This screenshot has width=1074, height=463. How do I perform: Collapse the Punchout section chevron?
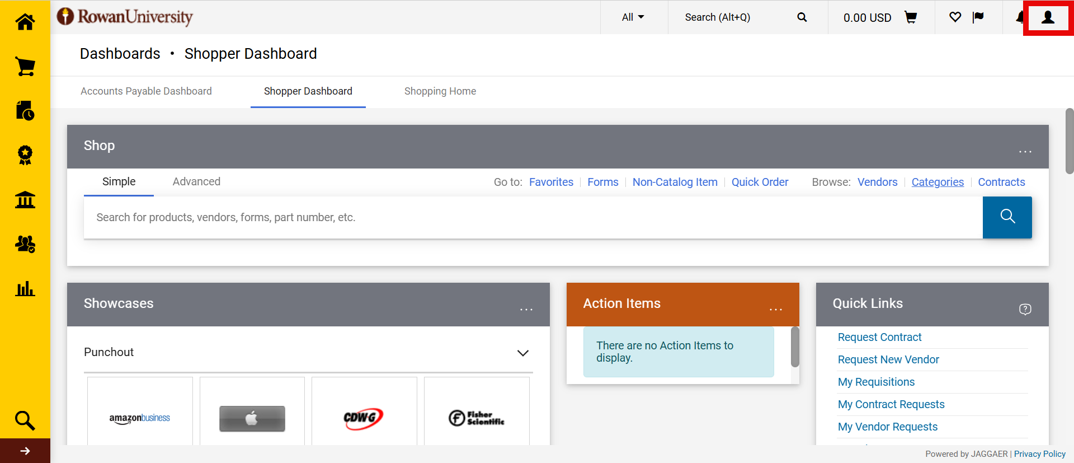click(522, 353)
